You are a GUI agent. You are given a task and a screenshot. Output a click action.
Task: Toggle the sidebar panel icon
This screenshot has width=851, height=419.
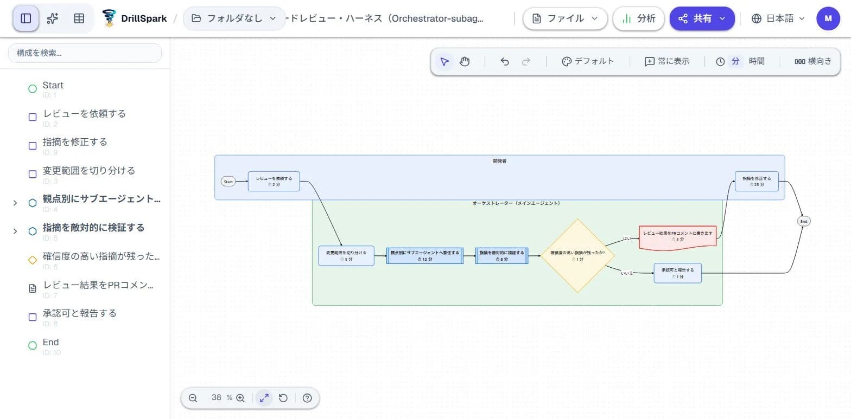[26, 18]
